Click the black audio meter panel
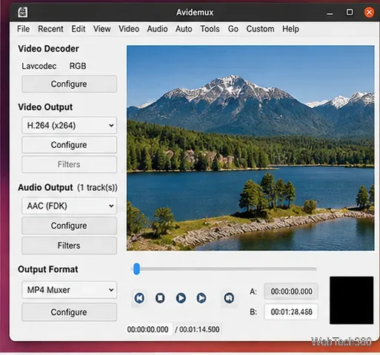The width and height of the screenshot is (380, 355). pyautogui.click(x=351, y=300)
